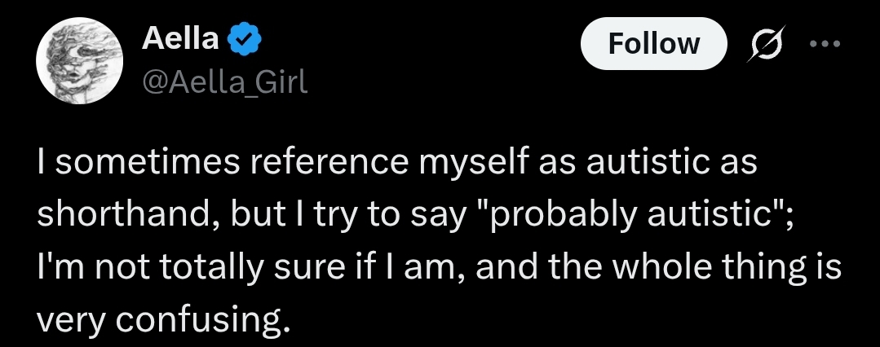Open the Grok explain-post icon
This screenshot has width=880, height=347.
pyautogui.click(x=766, y=43)
